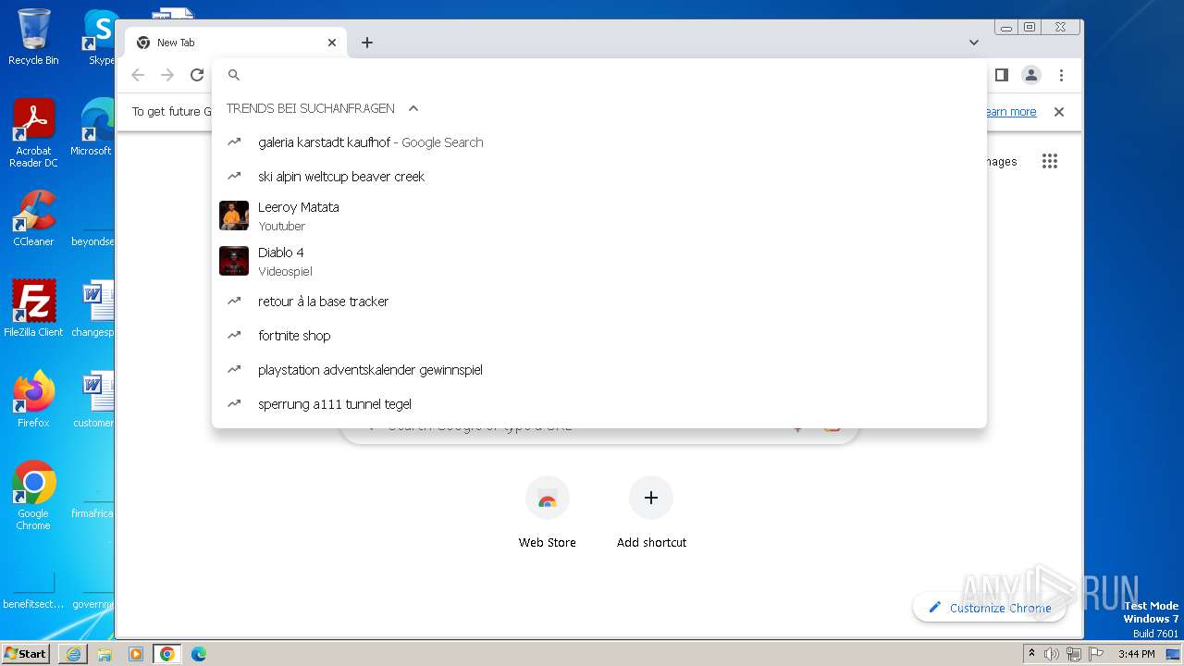The height and width of the screenshot is (666, 1184).
Task: Click the volume speaker tray icon
Action: (x=1052, y=654)
